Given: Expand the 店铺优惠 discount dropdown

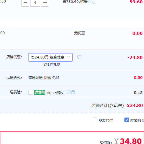Looking at the screenshot, I should 50,57.
